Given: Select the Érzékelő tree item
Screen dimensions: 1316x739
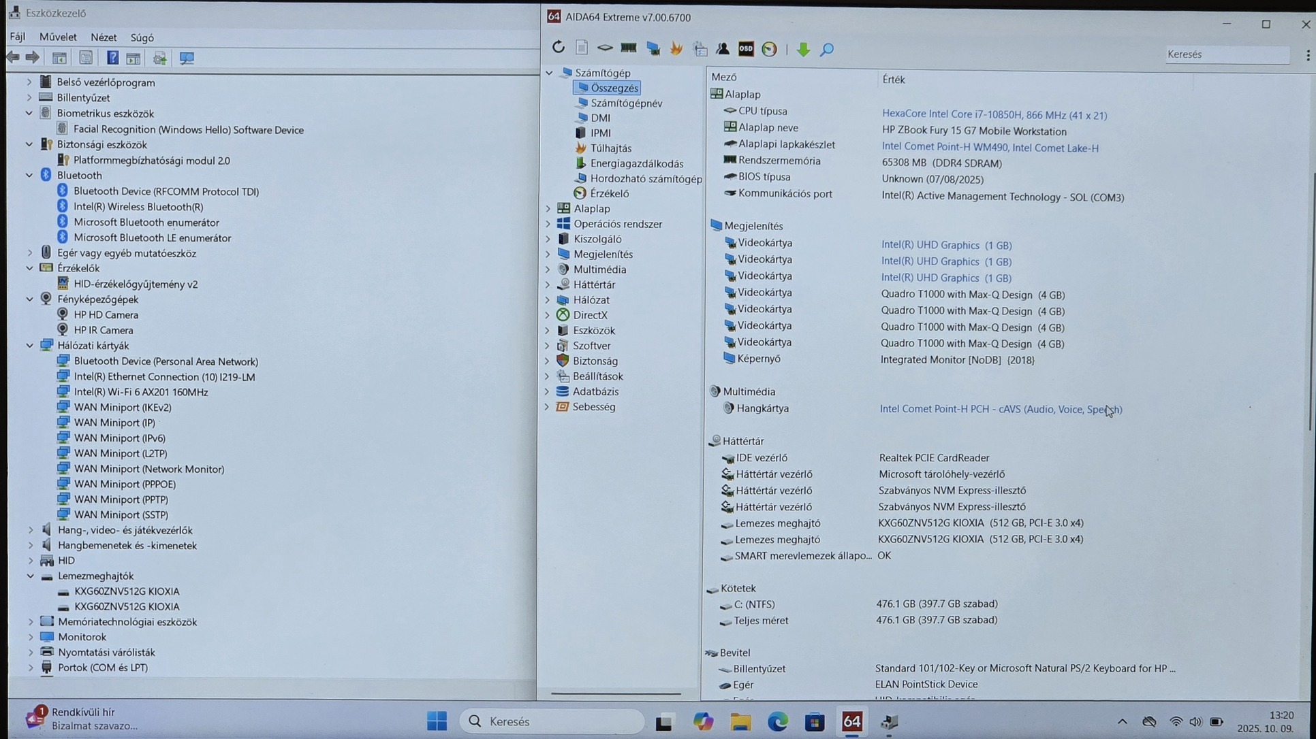Looking at the screenshot, I should coord(609,194).
